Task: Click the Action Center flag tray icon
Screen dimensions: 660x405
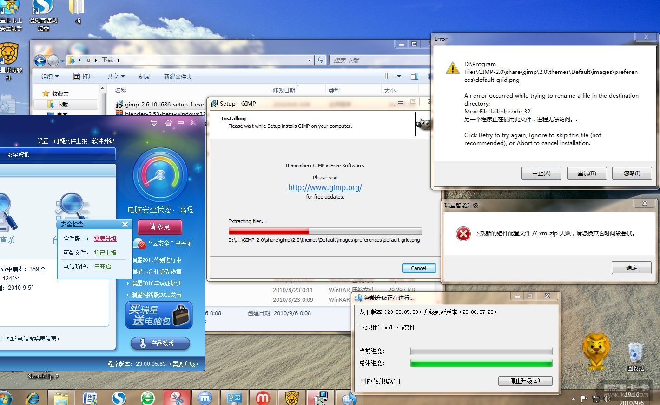Action: coord(584,398)
